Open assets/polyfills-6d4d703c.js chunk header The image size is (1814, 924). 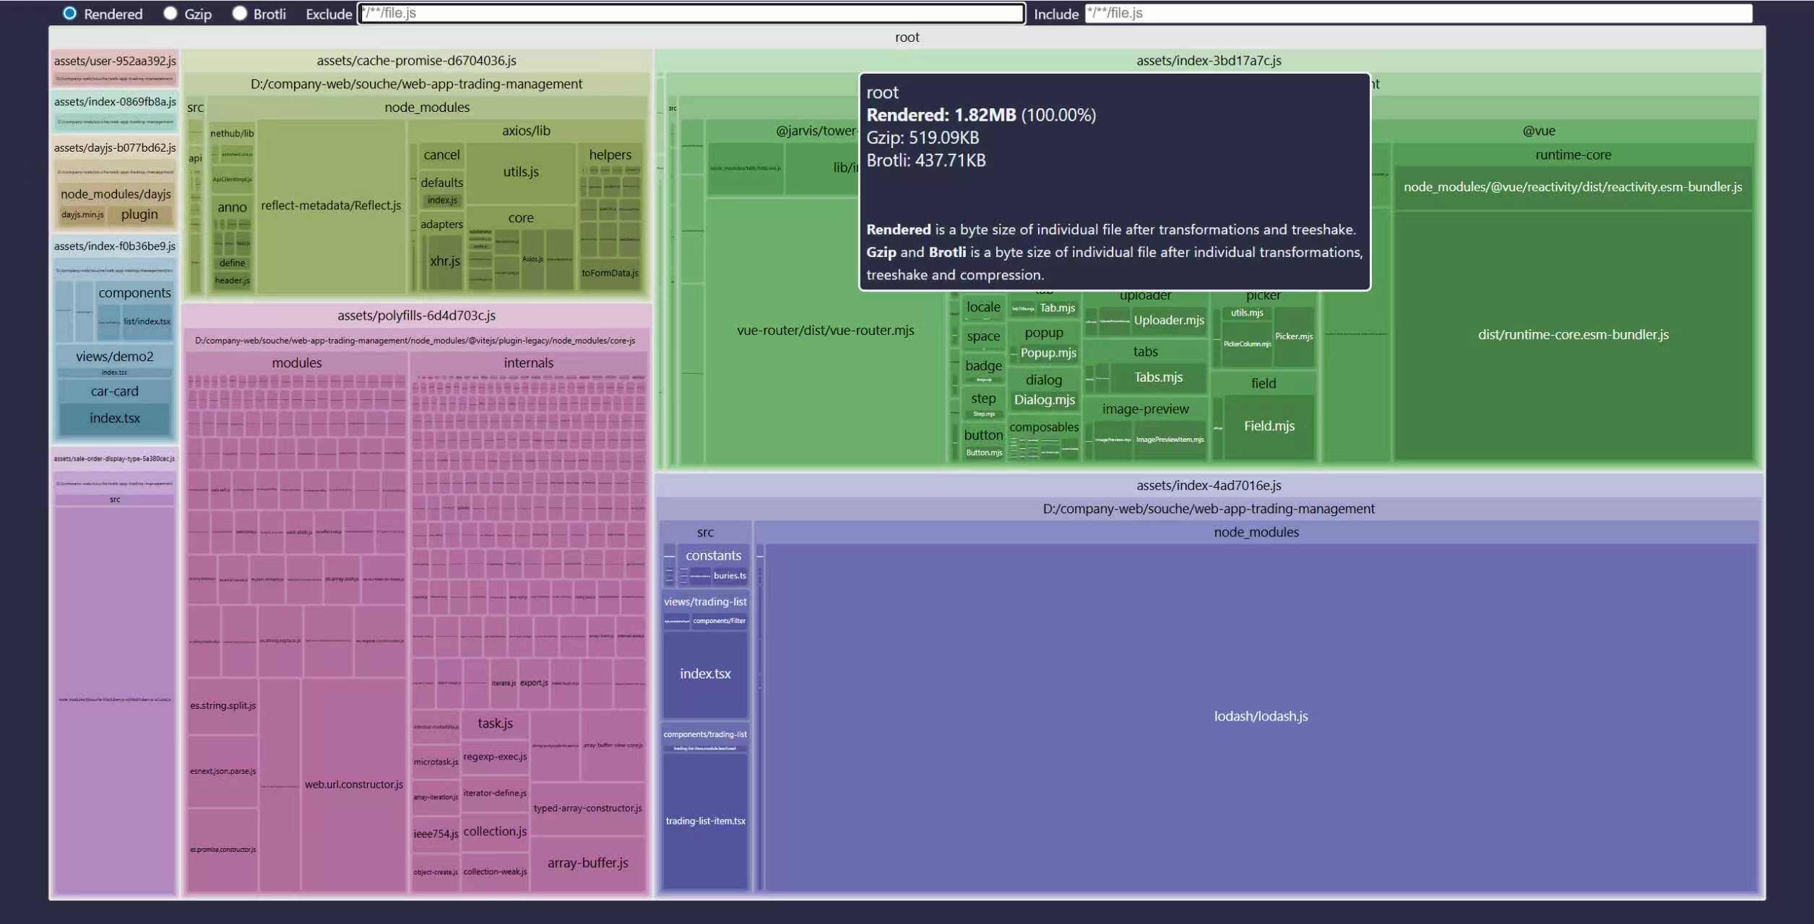coord(416,315)
